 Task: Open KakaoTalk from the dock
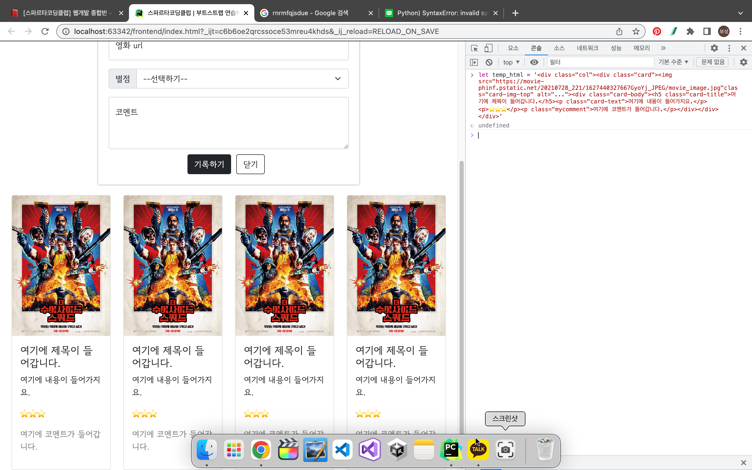(x=478, y=449)
